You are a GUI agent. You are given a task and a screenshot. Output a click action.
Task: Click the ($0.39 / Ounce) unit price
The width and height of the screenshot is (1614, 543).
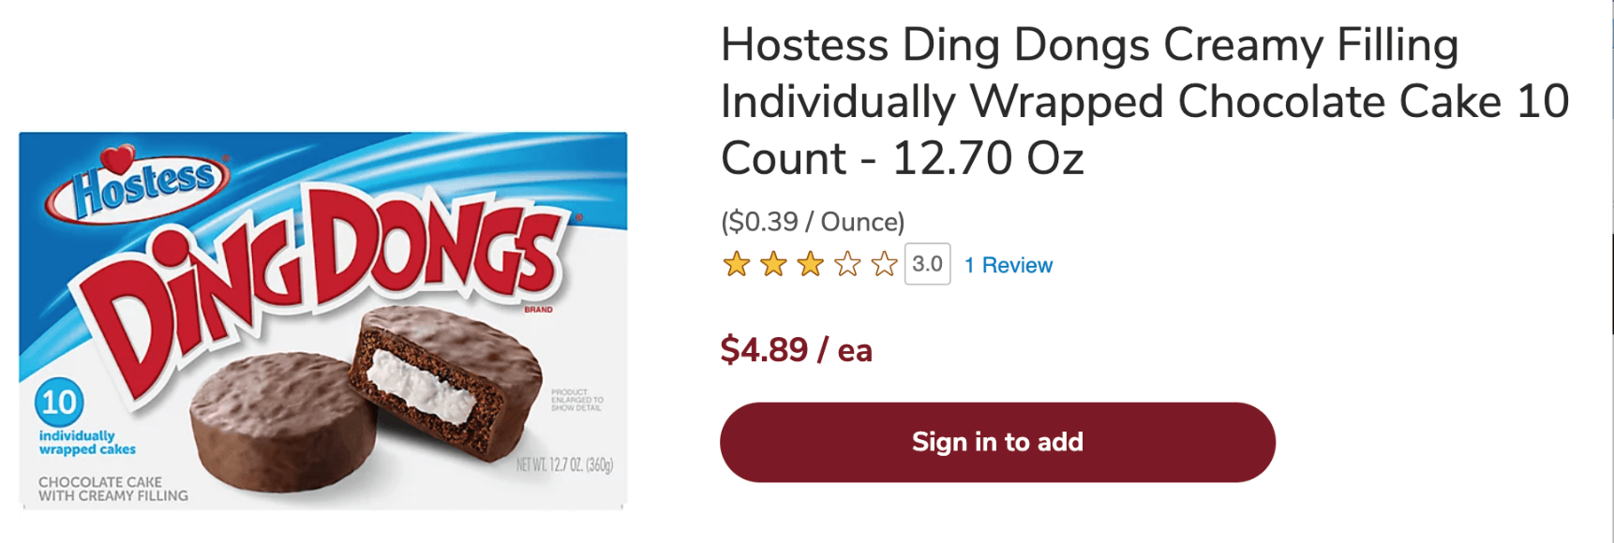coord(813,222)
